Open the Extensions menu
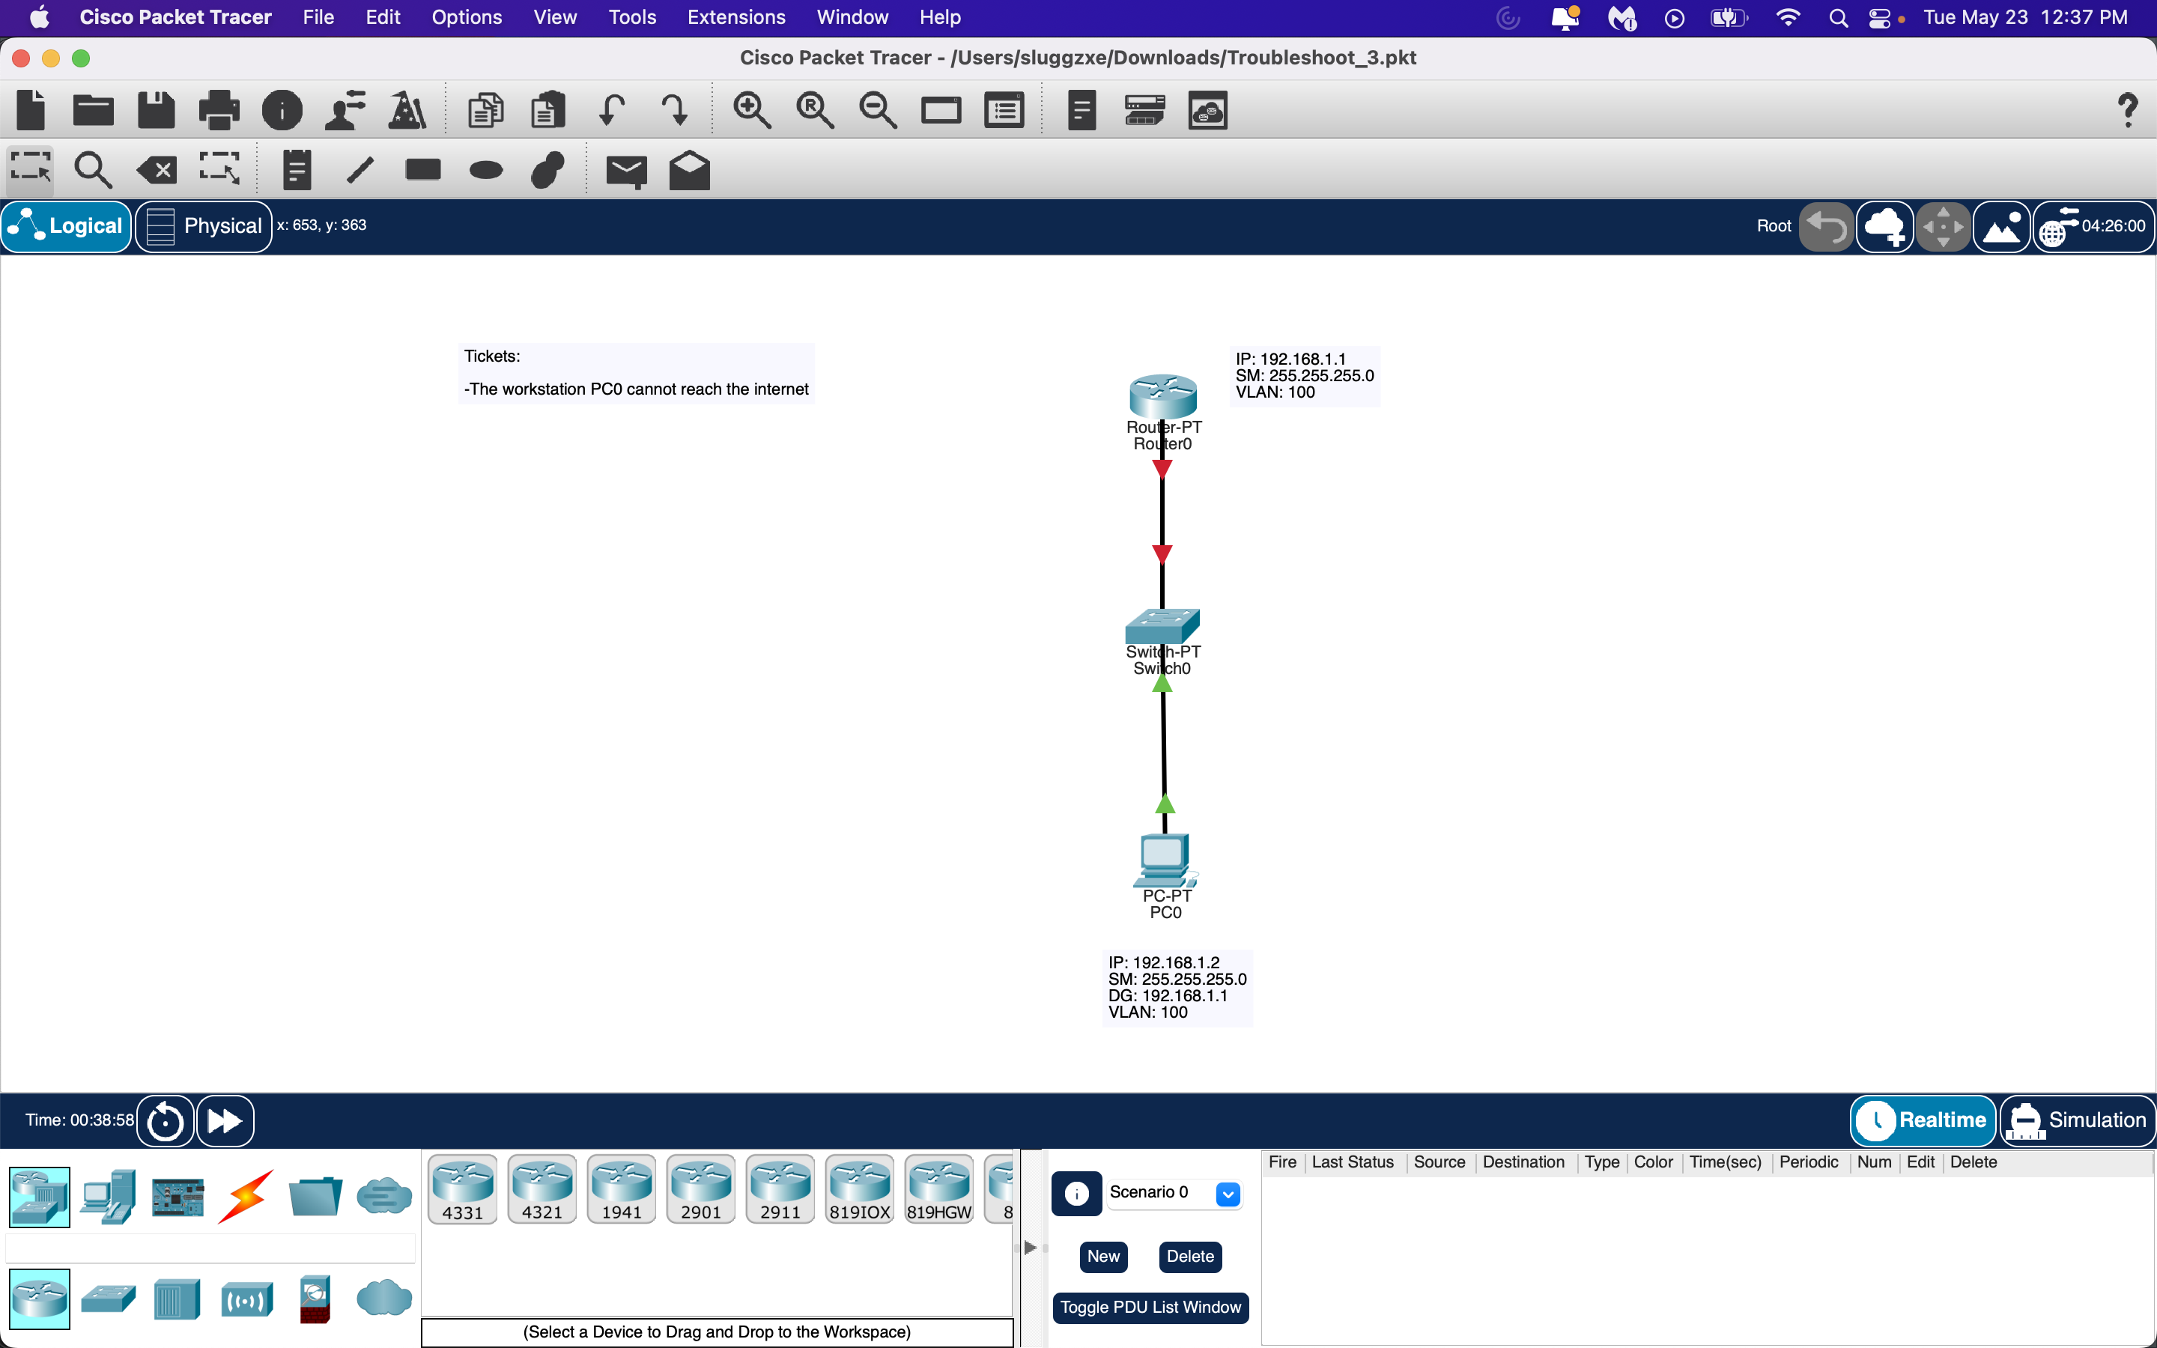This screenshot has width=2157, height=1348. [735, 17]
